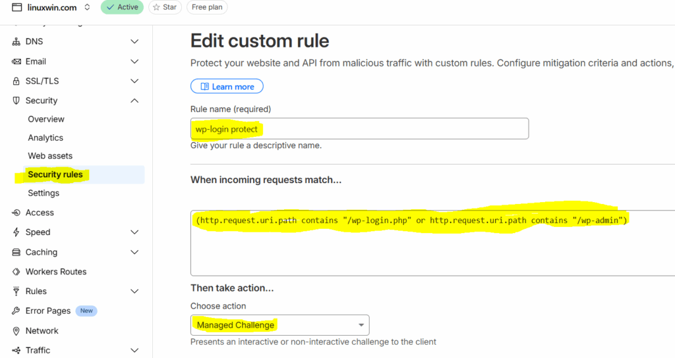Click the Rule name input field
The width and height of the screenshot is (675, 358).
(x=359, y=128)
